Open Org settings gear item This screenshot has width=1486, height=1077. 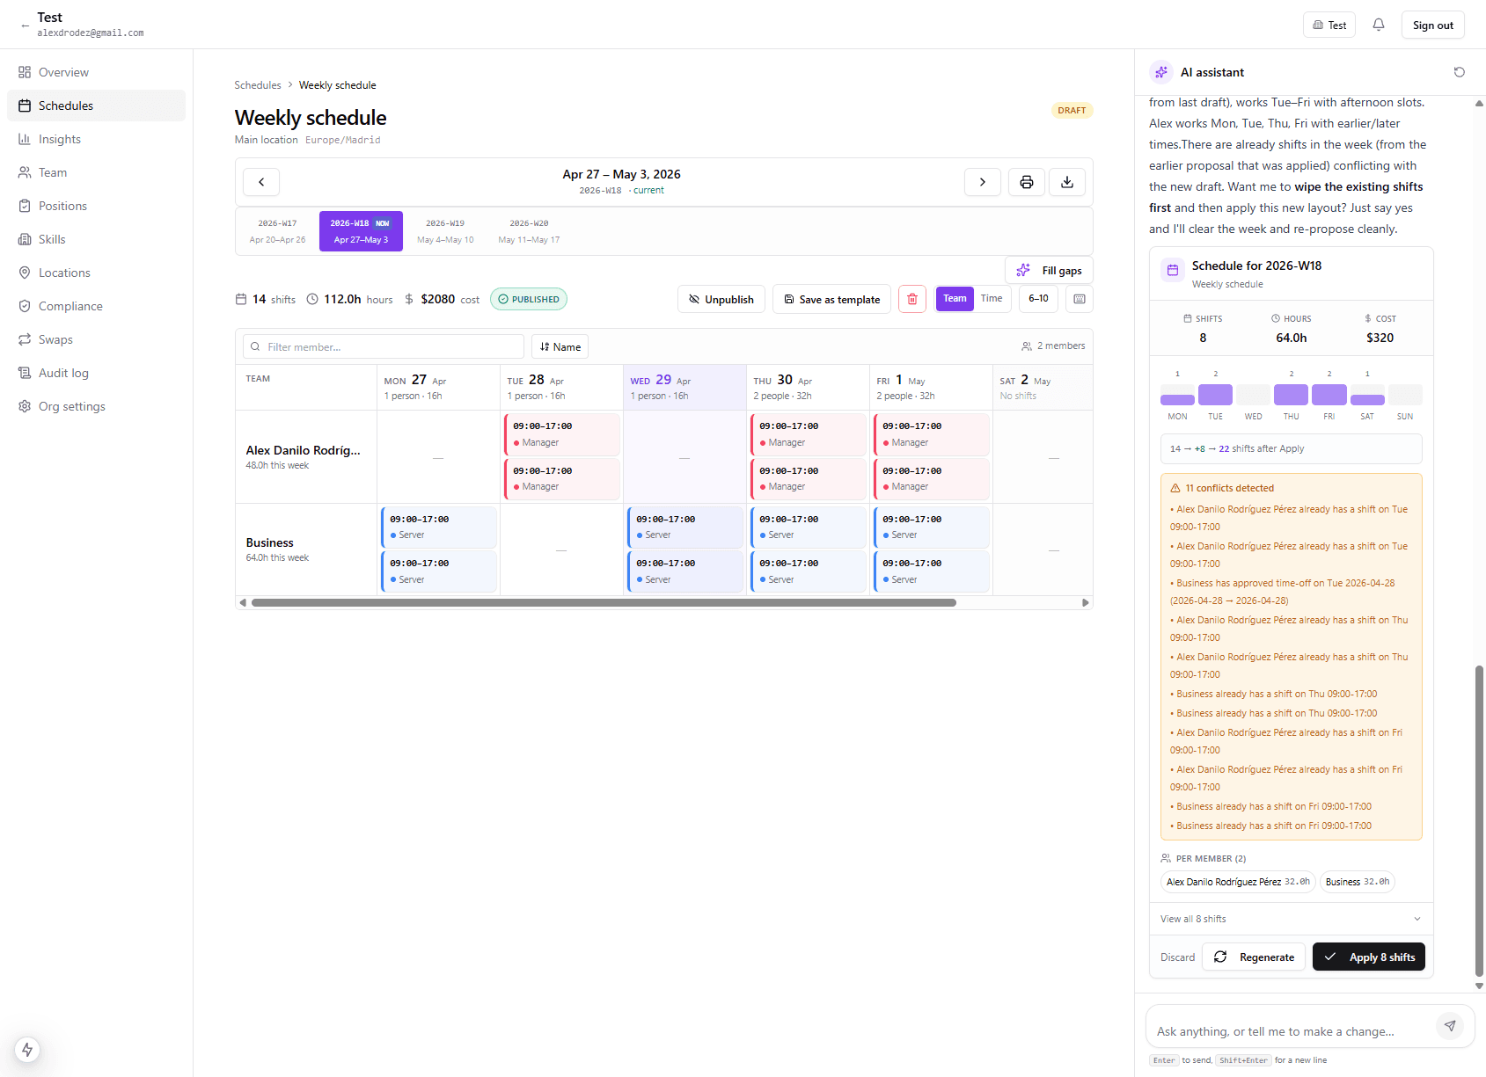(x=96, y=406)
